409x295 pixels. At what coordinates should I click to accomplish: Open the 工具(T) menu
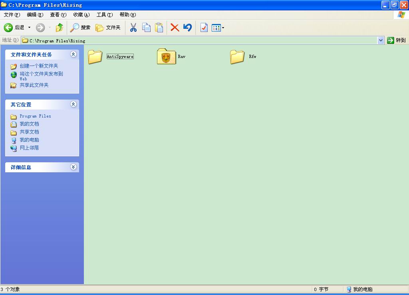click(105, 15)
